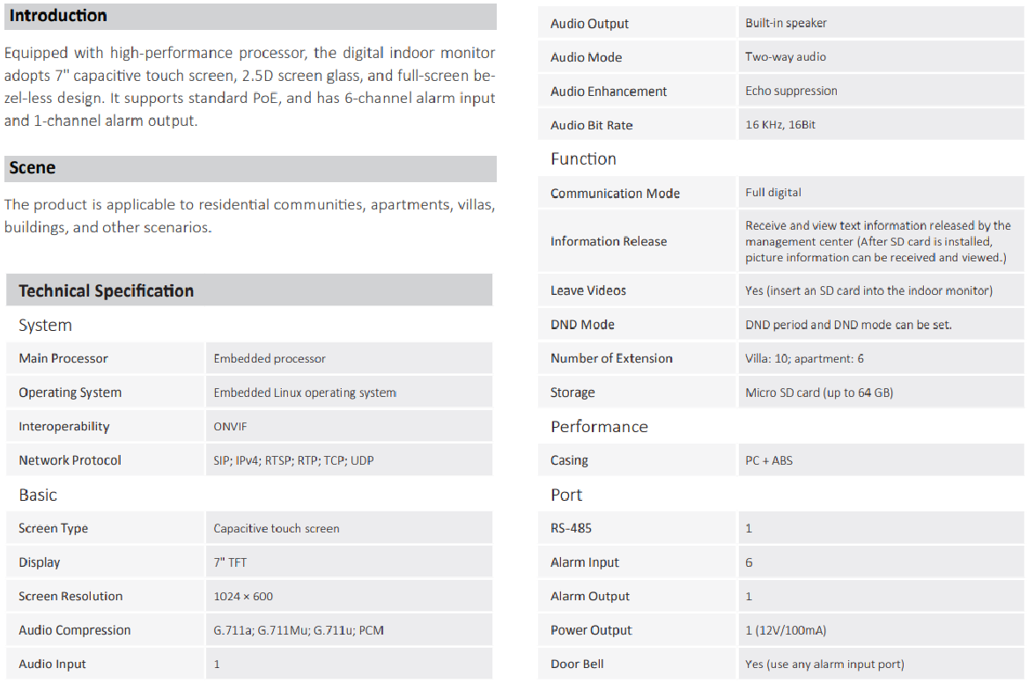Image resolution: width=1027 pixels, height=683 pixels.
Task: Click the Echo suppression value
Action: 791,92
